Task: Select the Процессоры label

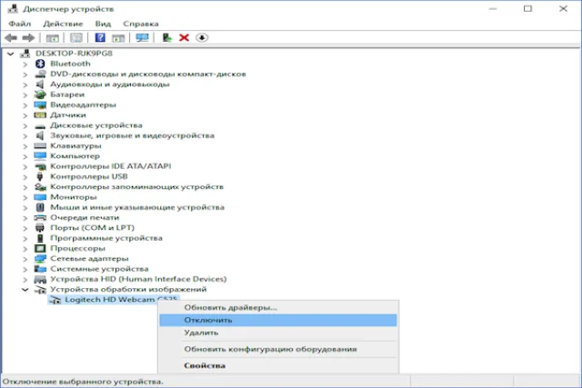Action: click(77, 248)
